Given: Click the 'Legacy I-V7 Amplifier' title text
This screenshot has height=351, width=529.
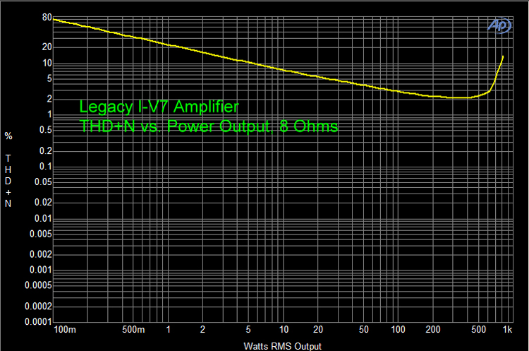Looking at the screenshot, I should coord(159,107).
